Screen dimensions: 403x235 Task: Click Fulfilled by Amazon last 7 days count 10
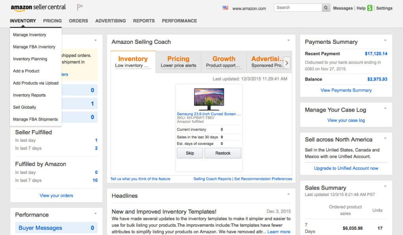(95, 181)
